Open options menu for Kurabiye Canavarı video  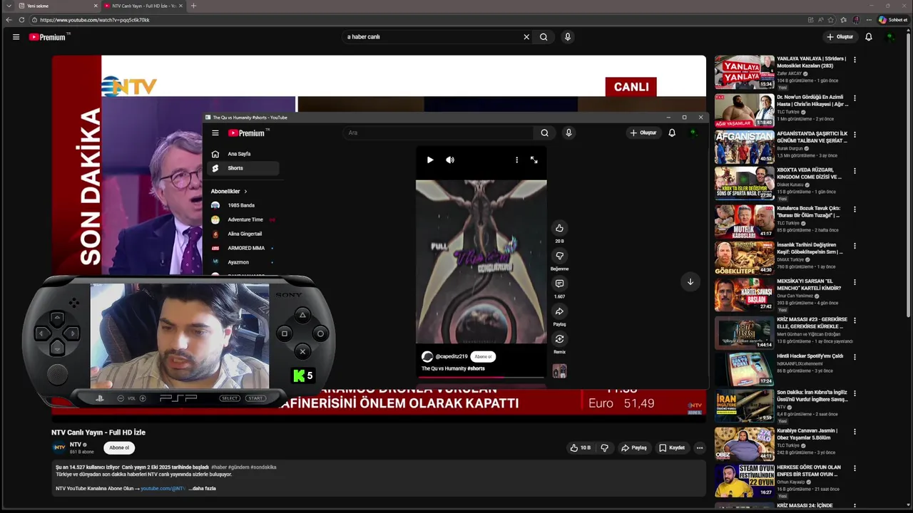tap(855, 431)
